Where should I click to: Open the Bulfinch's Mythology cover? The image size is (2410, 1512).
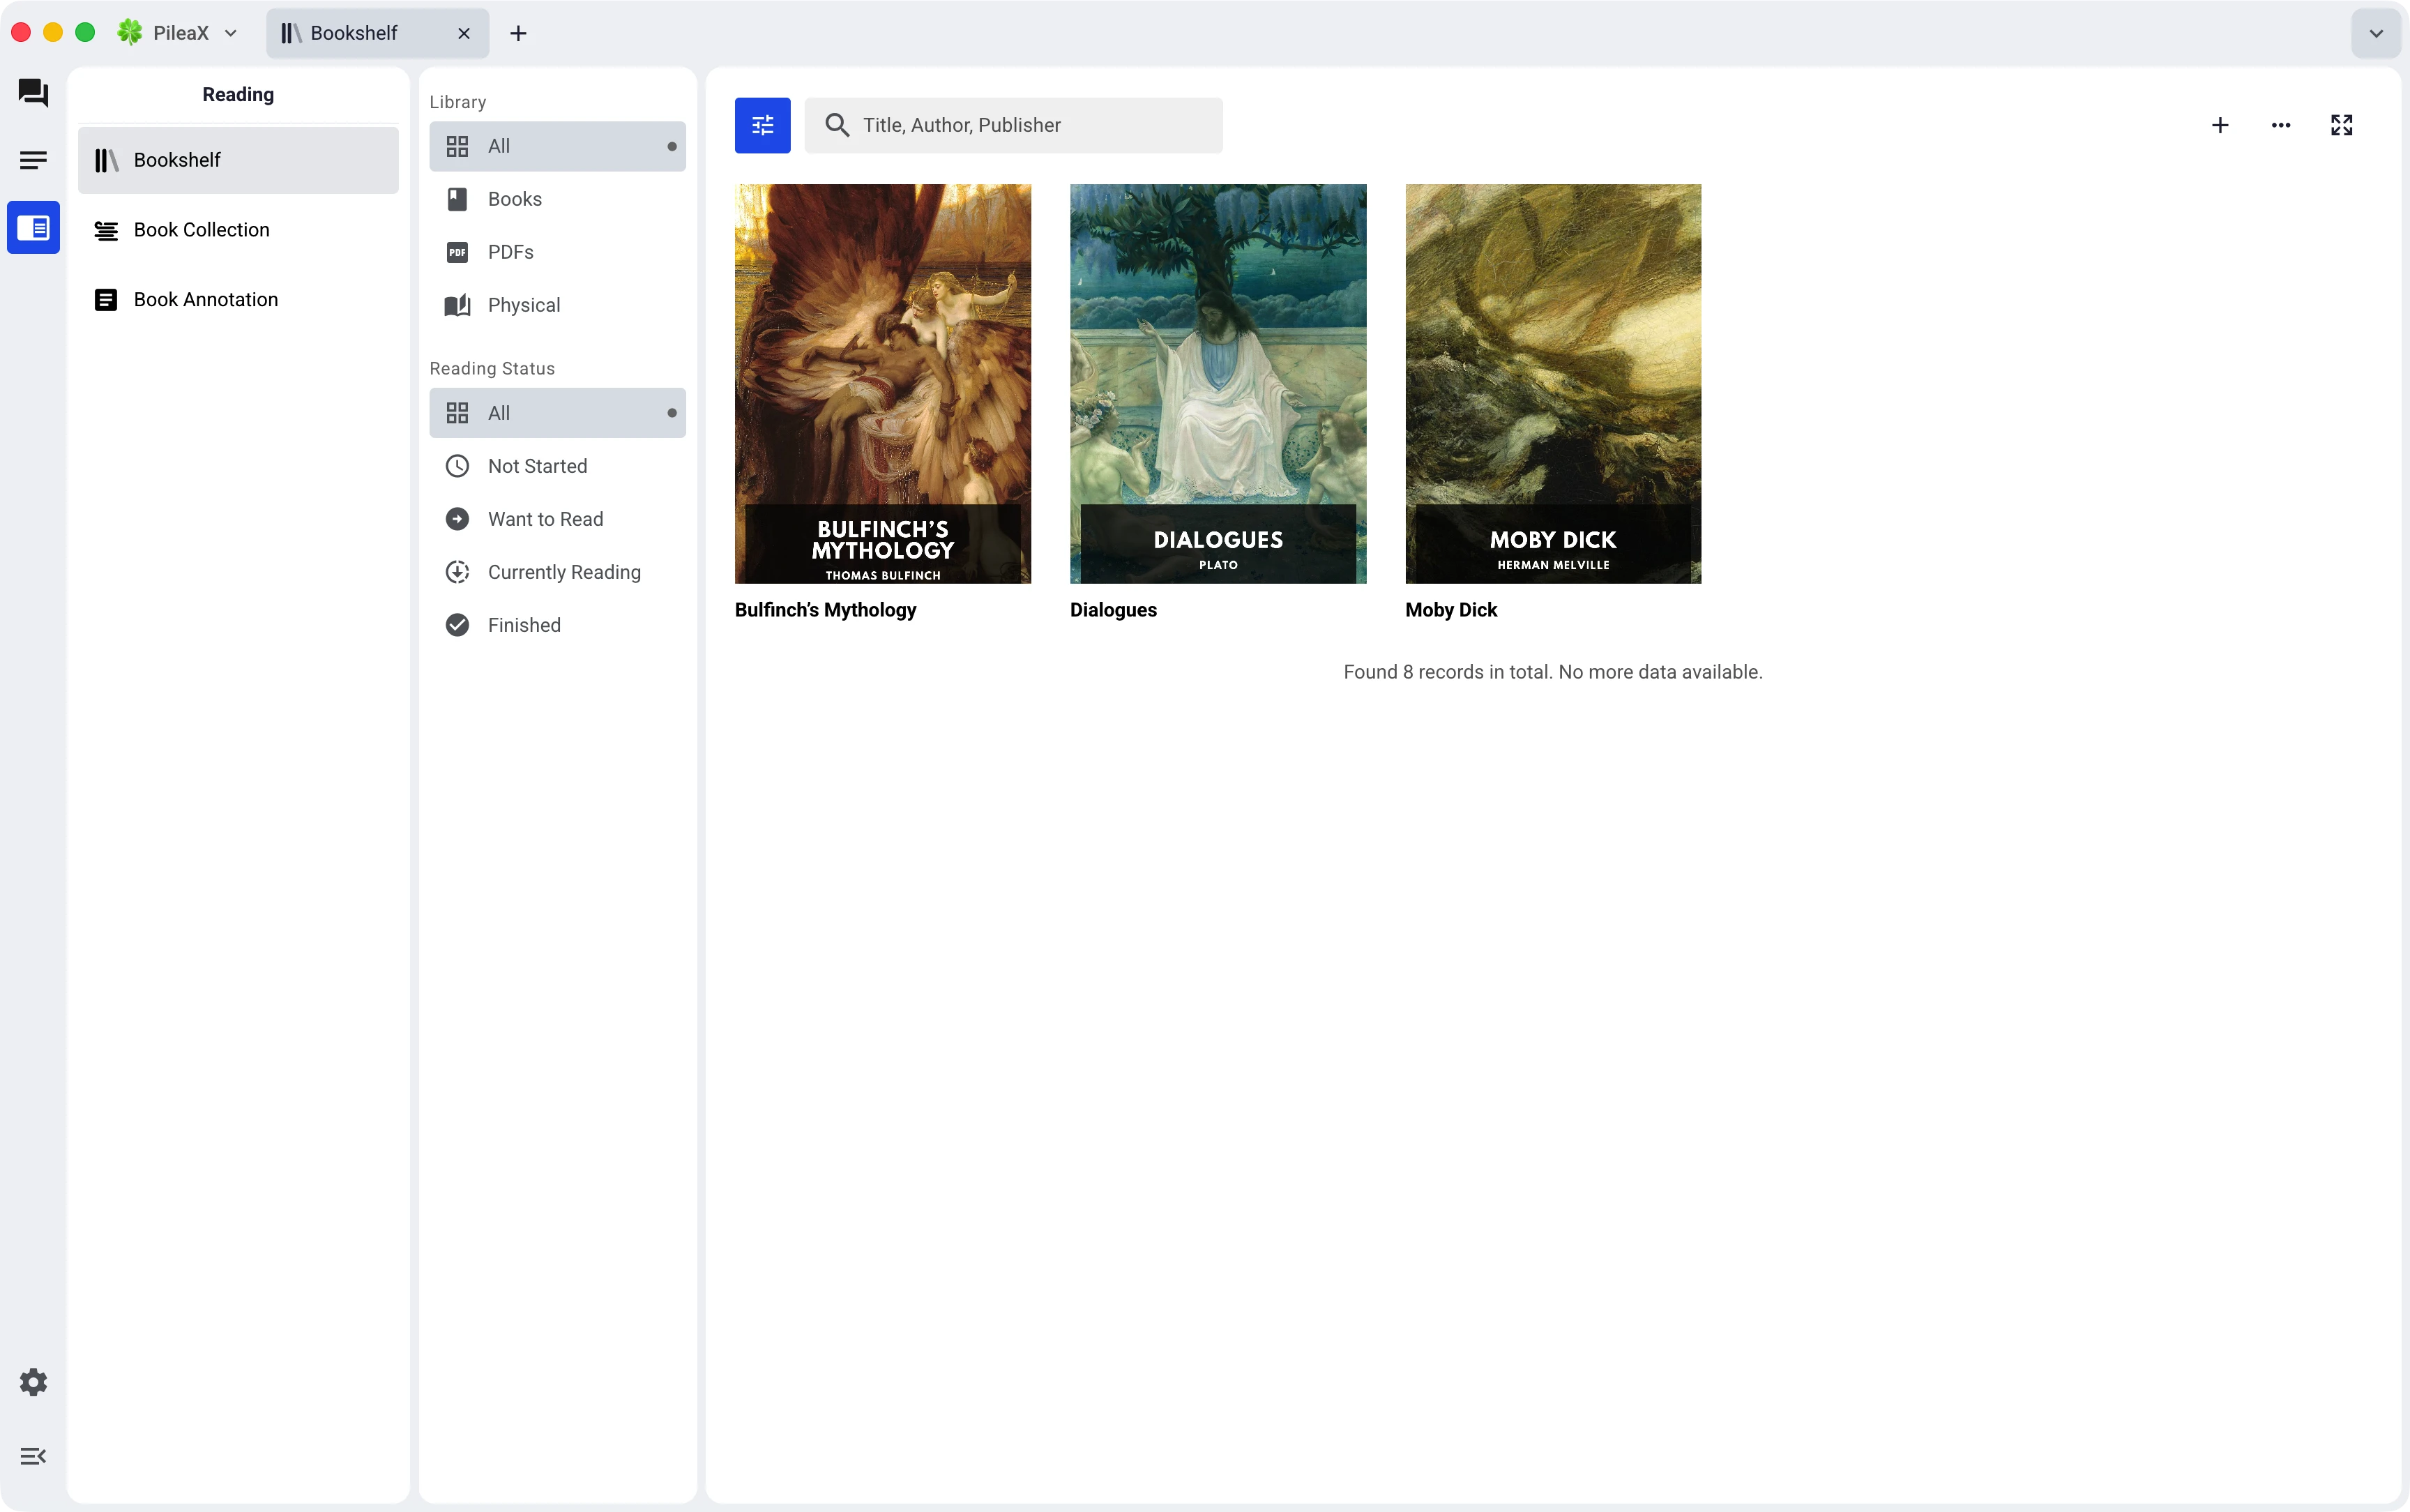(x=883, y=383)
